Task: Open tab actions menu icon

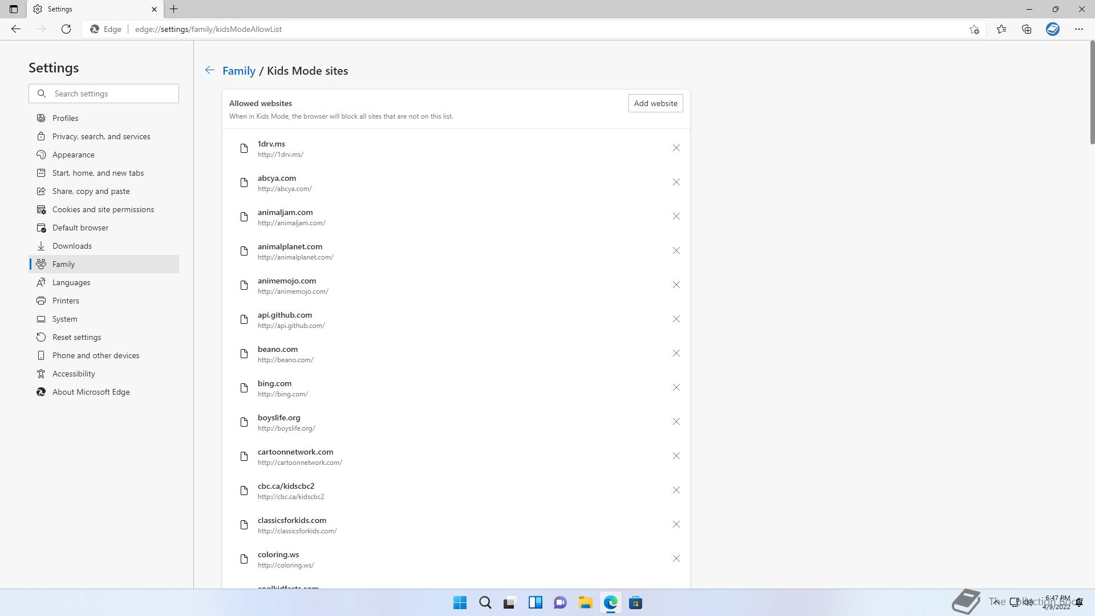Action: 14,9
